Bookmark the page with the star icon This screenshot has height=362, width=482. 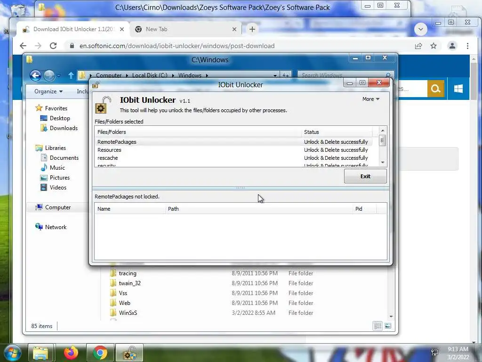point(434,46)
